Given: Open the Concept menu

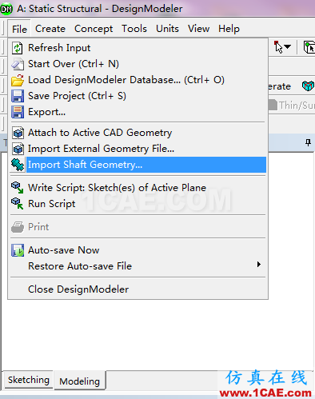Looking at the screenshot, I should [x=94, y=29].
